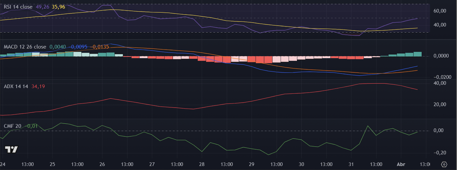This screenshot has width=457, height=170.
Task: Select the CMF 20 indicator label
Action: (13, 126)
